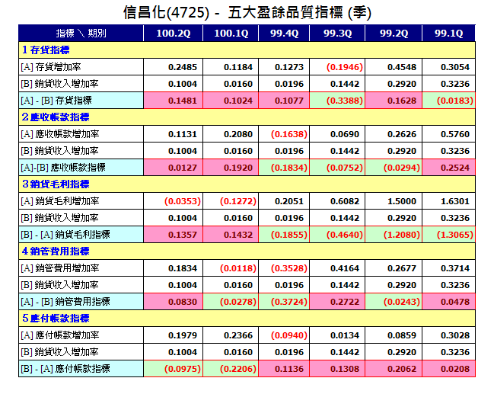
Task: Click the red value (0.0940) in payables row
Action: coord(289,335)
